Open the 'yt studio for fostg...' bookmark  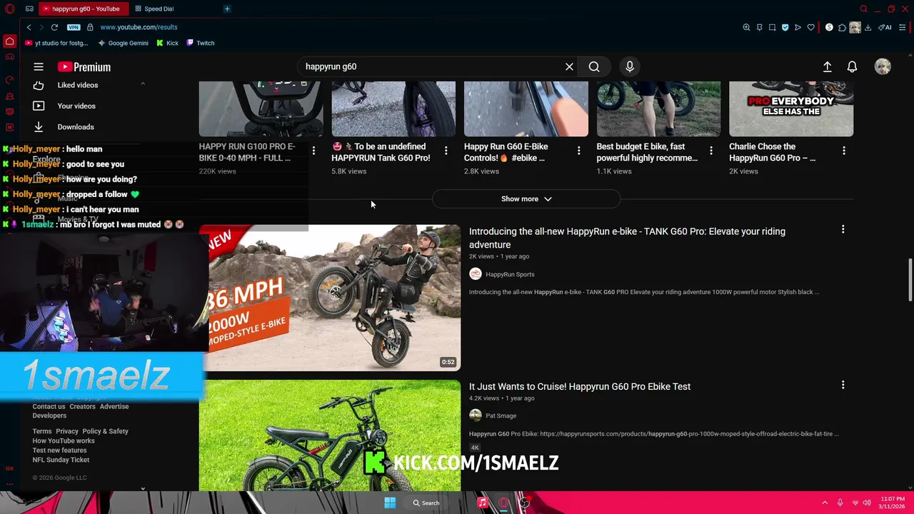(56, 43)
